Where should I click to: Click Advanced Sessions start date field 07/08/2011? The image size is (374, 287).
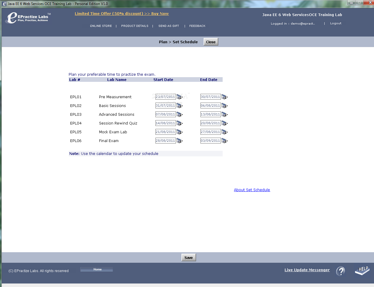point(166,114)
